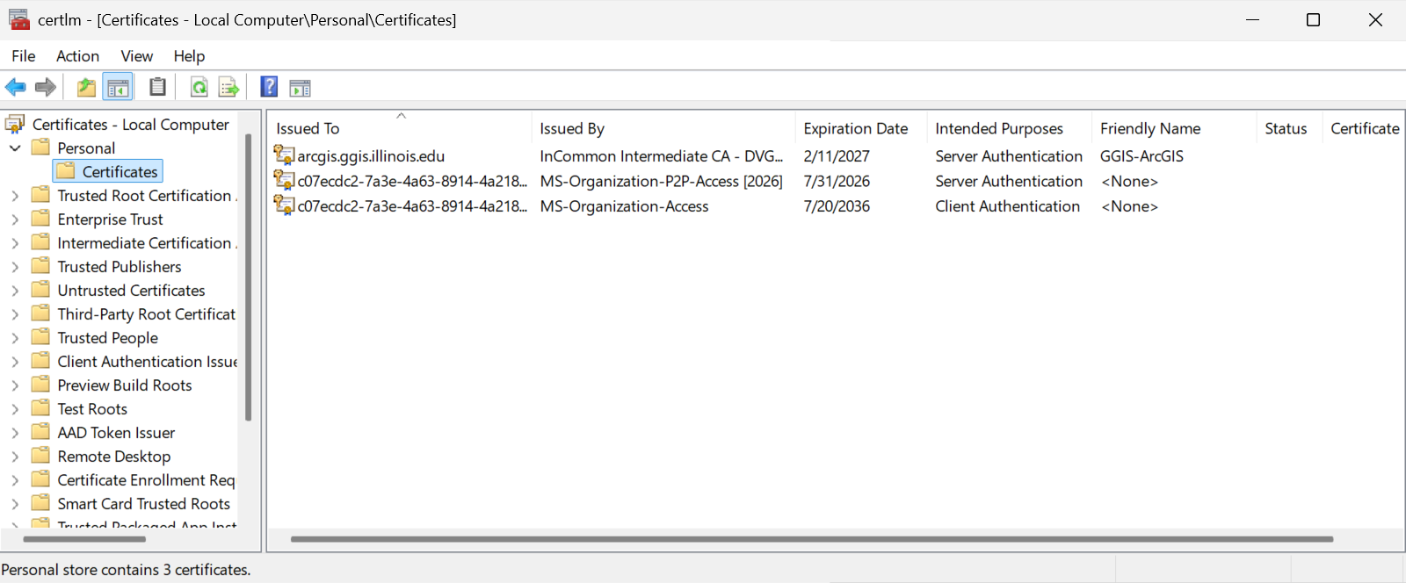Image resolution: width=1406 pixels, height=583 pixels.
Task: Click MS-Organization-P2P-Access [2026] issuer cell
Action: coord(661,181)
